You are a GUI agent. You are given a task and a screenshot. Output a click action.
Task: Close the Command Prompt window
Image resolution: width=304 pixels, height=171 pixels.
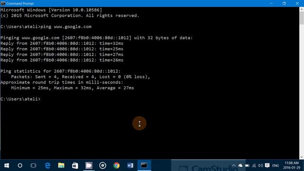coord(297,3)
